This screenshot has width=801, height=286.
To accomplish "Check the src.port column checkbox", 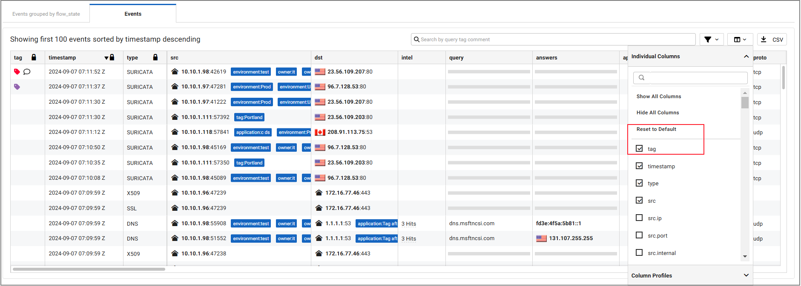I will [x=639, y=235].
